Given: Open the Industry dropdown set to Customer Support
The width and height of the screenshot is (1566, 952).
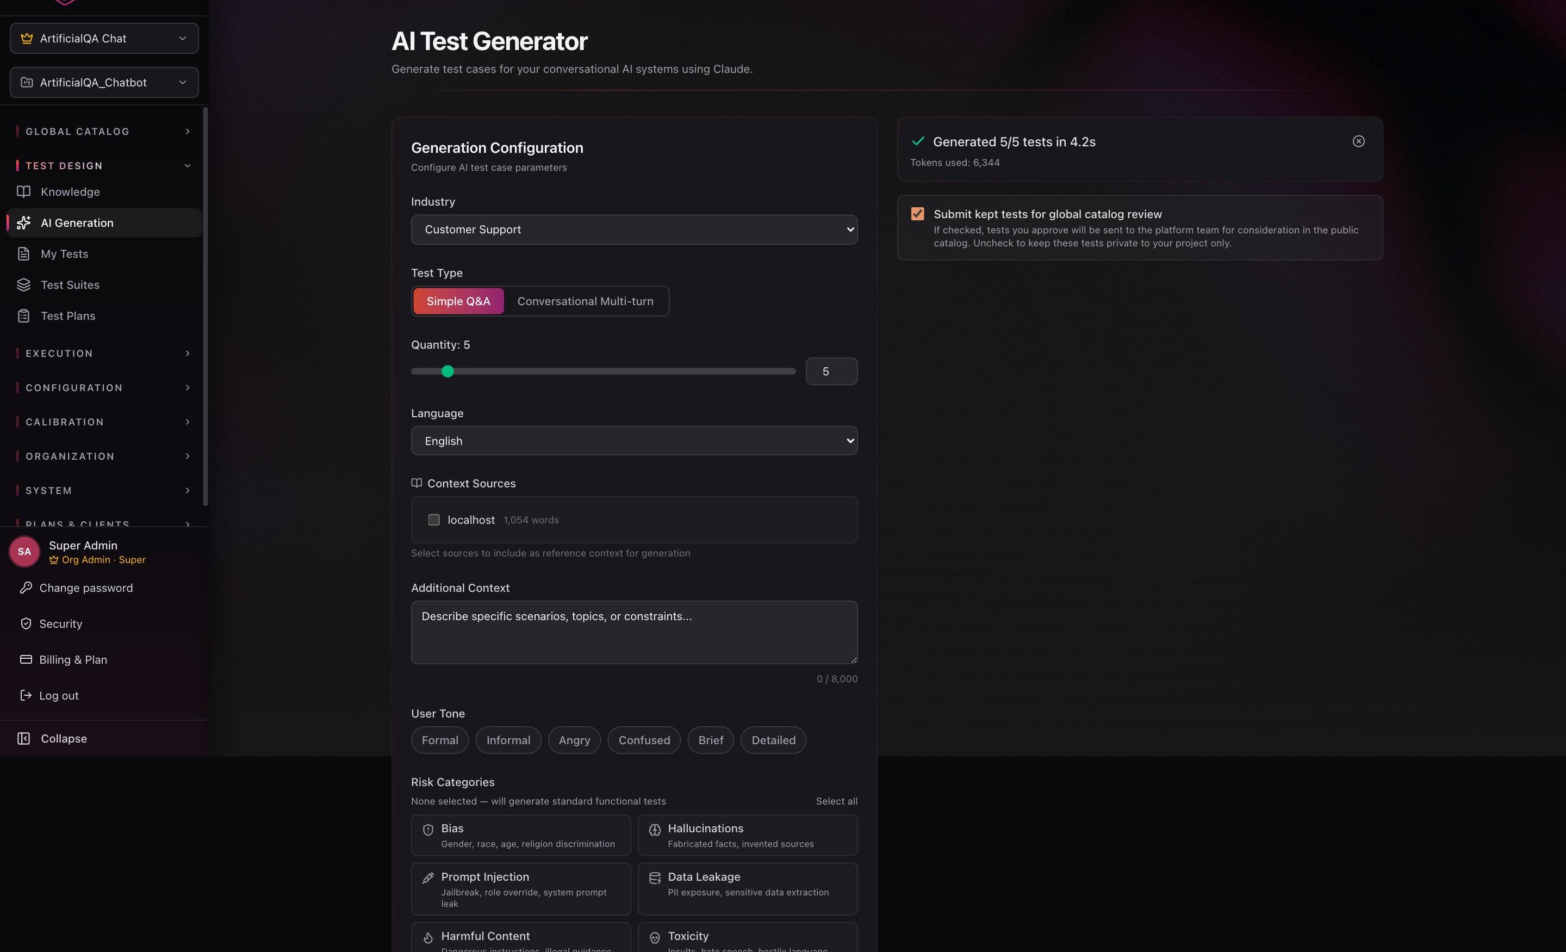Looking at the screenshot, I should (x=634, y=230).
